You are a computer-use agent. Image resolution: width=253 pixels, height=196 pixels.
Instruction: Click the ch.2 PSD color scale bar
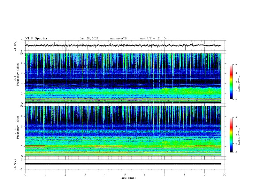tap(231, 135)
